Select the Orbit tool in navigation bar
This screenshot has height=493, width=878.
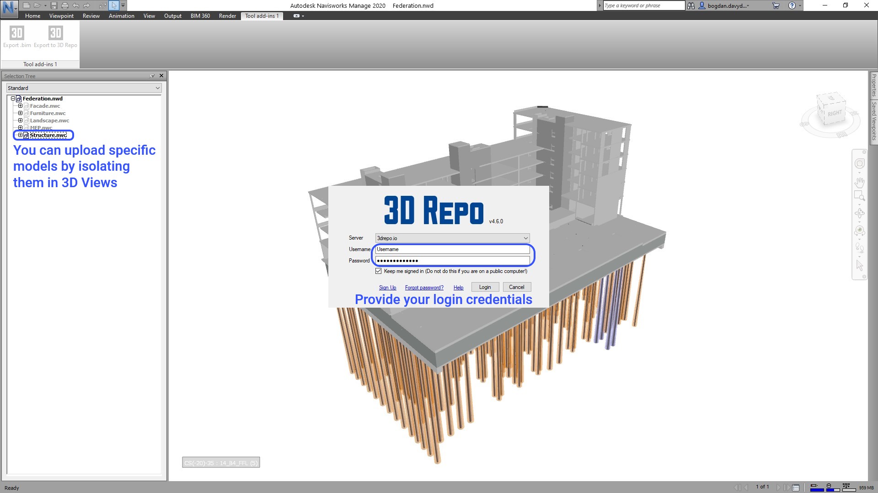pyautogui.click(x=859, y=213)
